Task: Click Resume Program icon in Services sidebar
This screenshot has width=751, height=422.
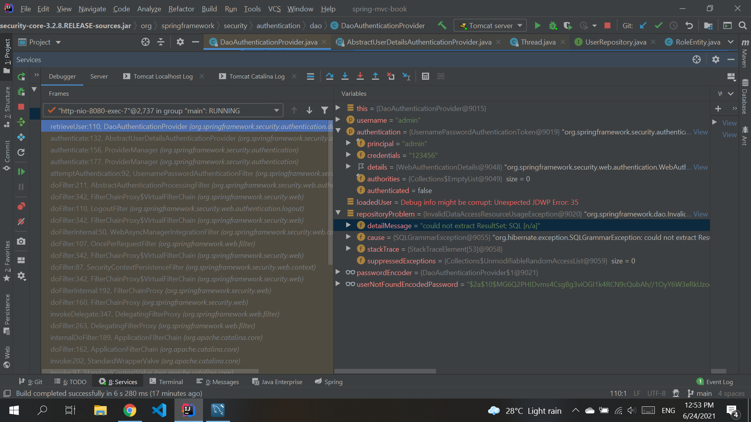Action: click(x=21, y=172)
